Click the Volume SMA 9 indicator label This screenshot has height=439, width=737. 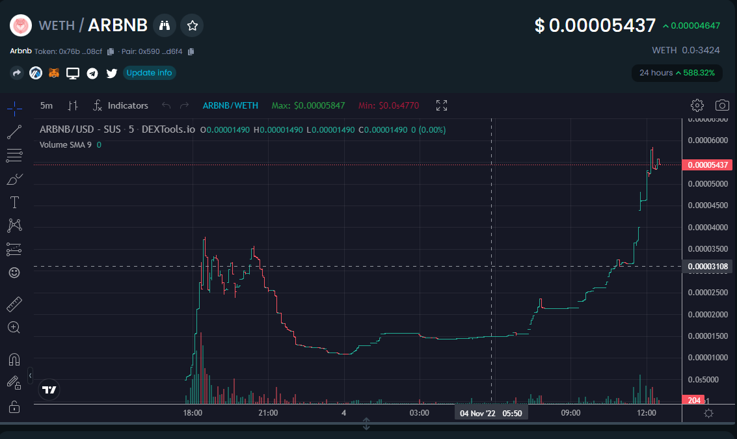pyautogui.click(x=65, y=145)
